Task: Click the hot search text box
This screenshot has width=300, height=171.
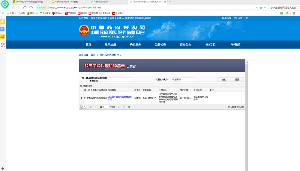Action: coord(283,7)
